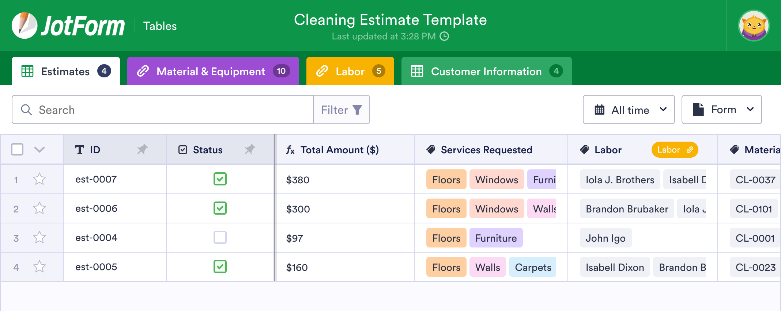Uncheck the status checkbox for est-0007
Screen dimensions: 781x311
pos(220,179)
